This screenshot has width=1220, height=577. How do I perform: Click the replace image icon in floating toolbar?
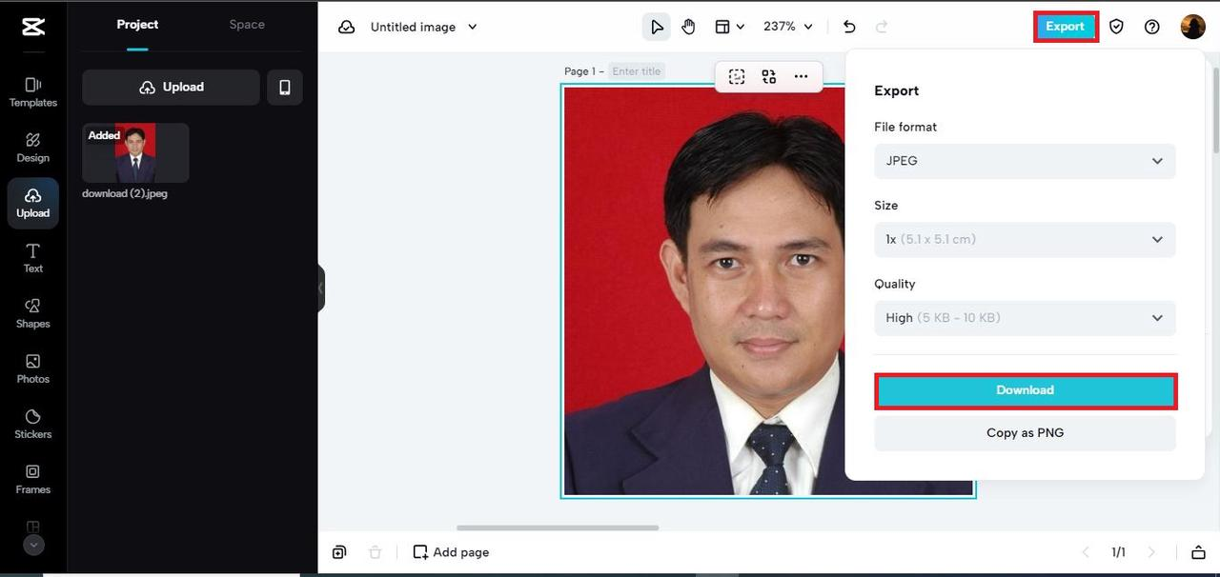point(769,77)
